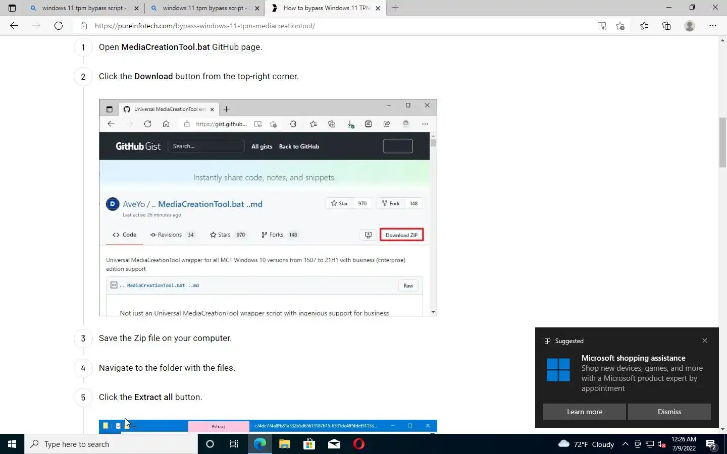
Task: Open the Mail app from taskbar
Action: pyautogui.click(x=334, y=444)
